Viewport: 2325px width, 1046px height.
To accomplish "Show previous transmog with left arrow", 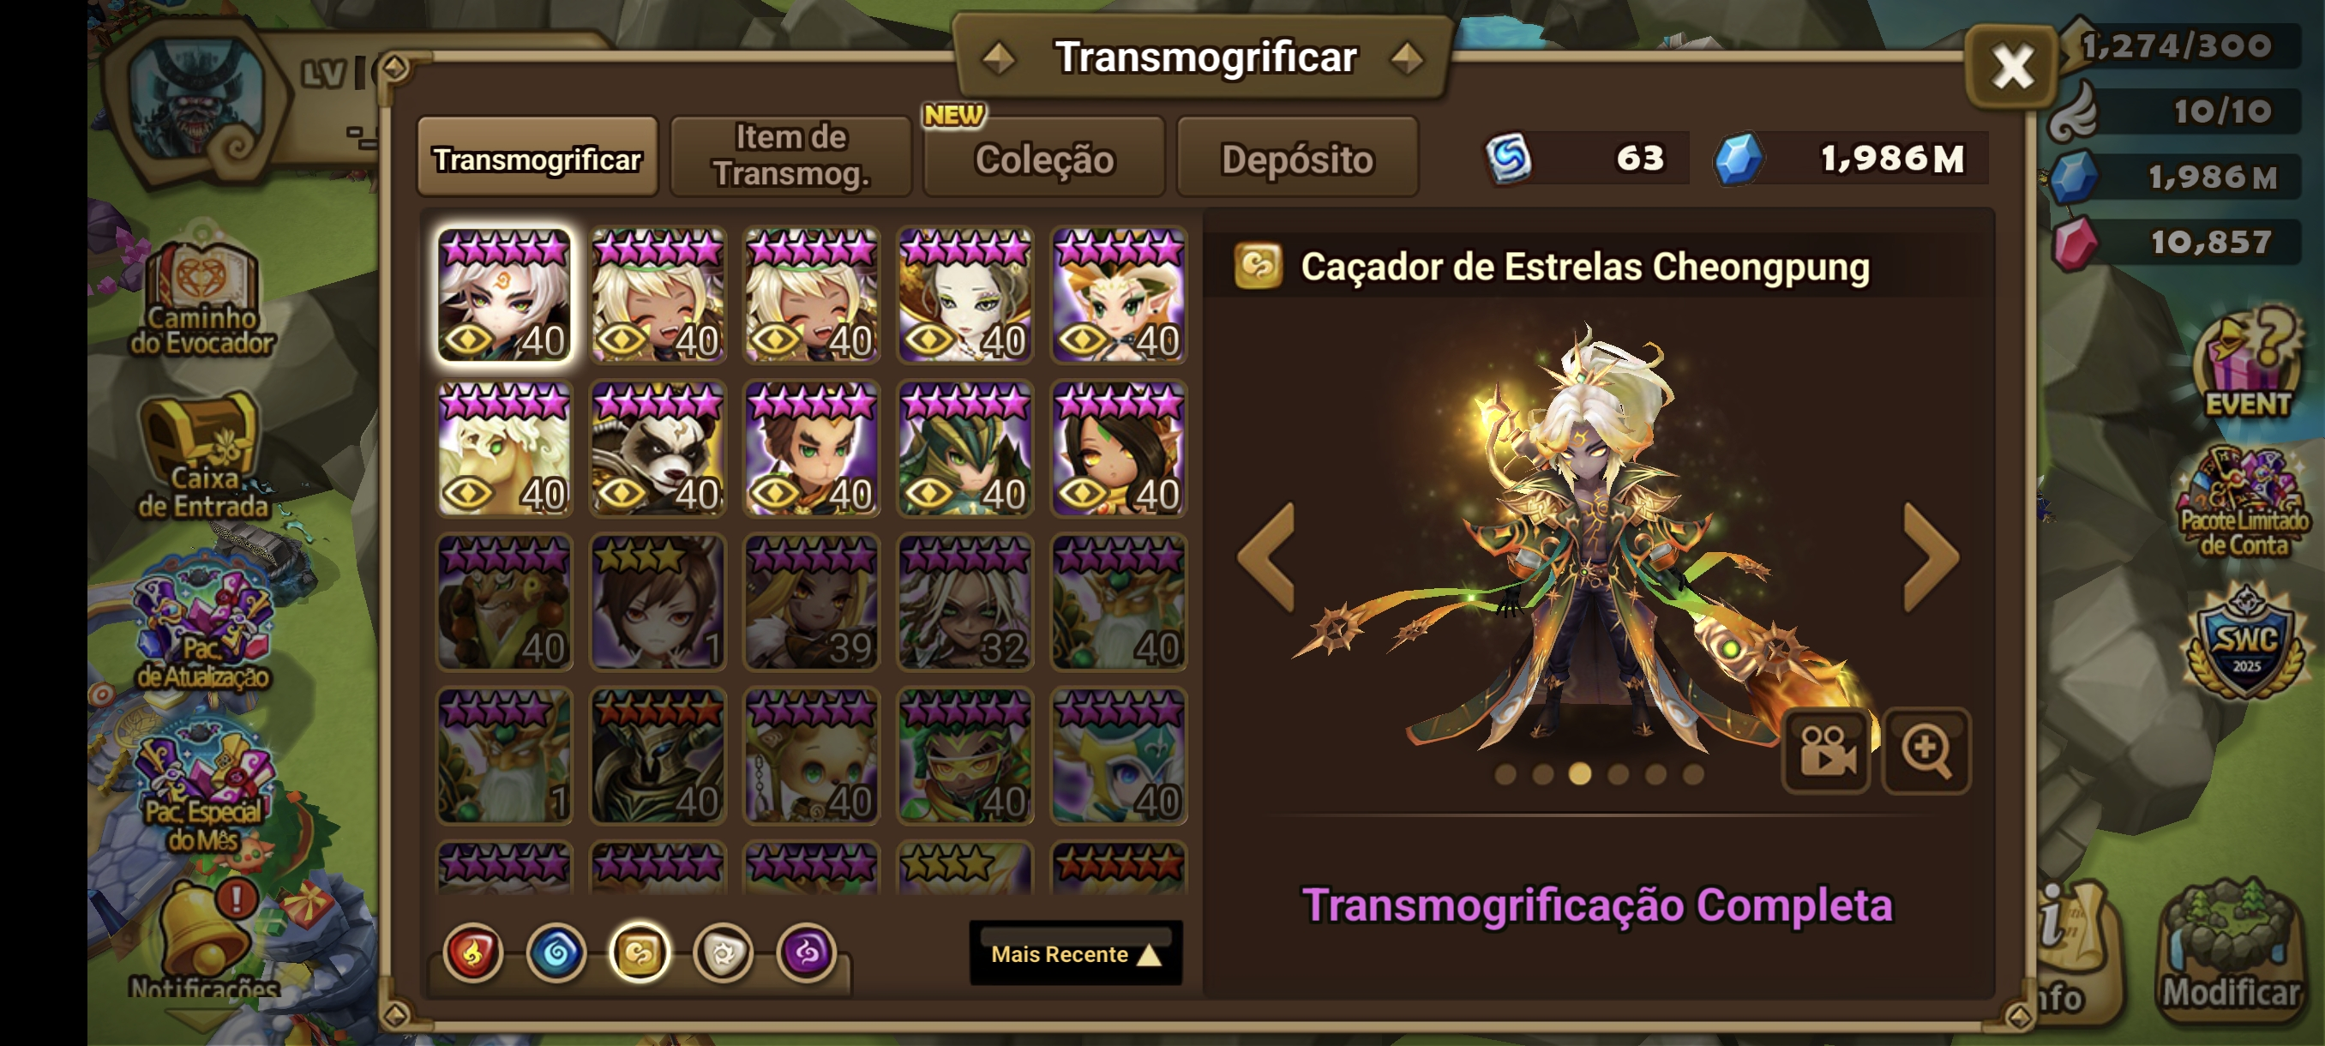I will (1266, 556).
